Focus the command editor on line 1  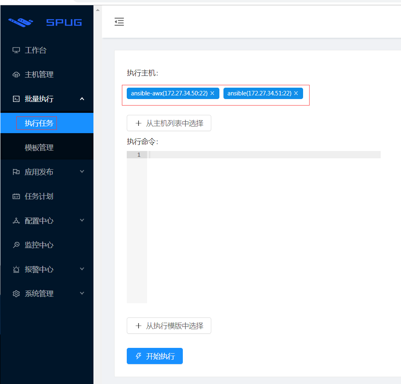coord(264,155)
